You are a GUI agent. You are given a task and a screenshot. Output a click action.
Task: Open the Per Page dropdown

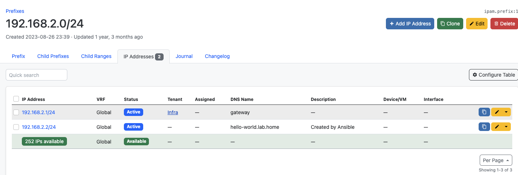coord(495,160)
